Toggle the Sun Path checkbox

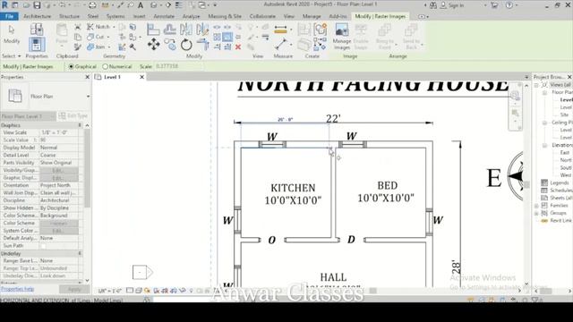click(x=43, y=246)
